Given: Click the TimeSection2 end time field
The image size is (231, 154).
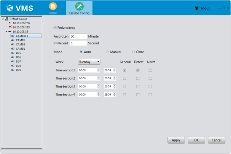Looking at the screenshot, I should click(x=110, y=78).
